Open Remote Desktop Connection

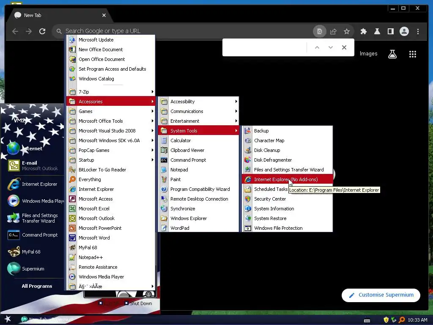coord(199,199)
